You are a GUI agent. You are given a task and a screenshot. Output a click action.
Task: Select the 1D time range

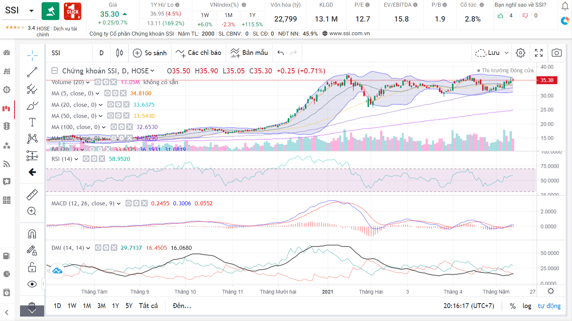(57, 306)
